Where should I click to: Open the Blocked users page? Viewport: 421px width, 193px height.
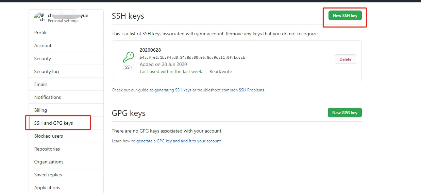[49, 136]
